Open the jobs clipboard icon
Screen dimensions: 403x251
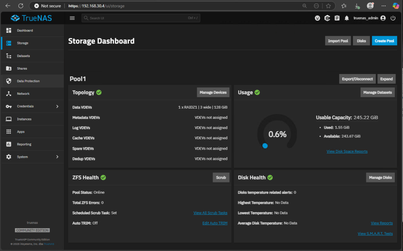click(x=337, y=18)
